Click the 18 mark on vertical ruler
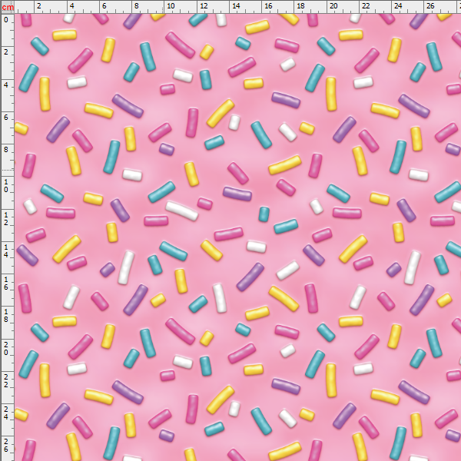The image size is (461, 461). [6, 315]
